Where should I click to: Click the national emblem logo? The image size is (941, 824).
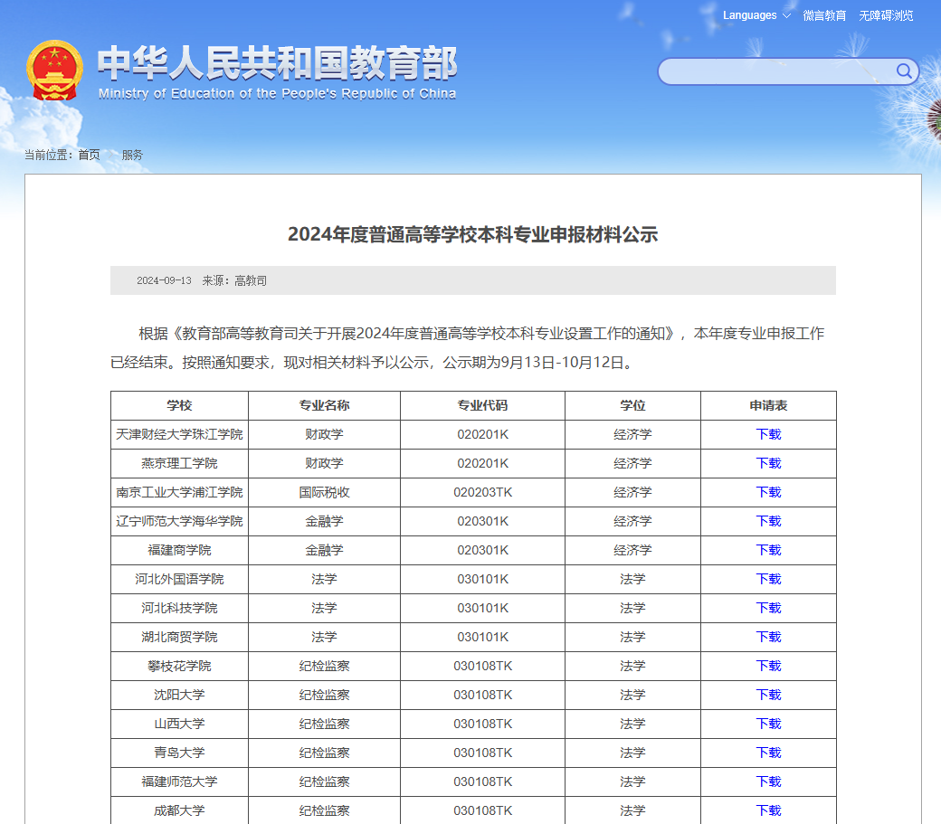54,71
